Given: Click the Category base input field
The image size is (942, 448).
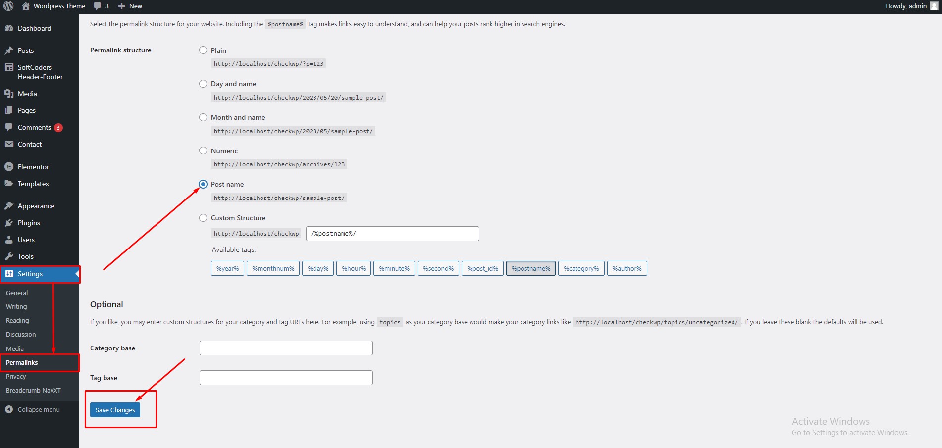Looking at the screenshot, I should (286, 348).
